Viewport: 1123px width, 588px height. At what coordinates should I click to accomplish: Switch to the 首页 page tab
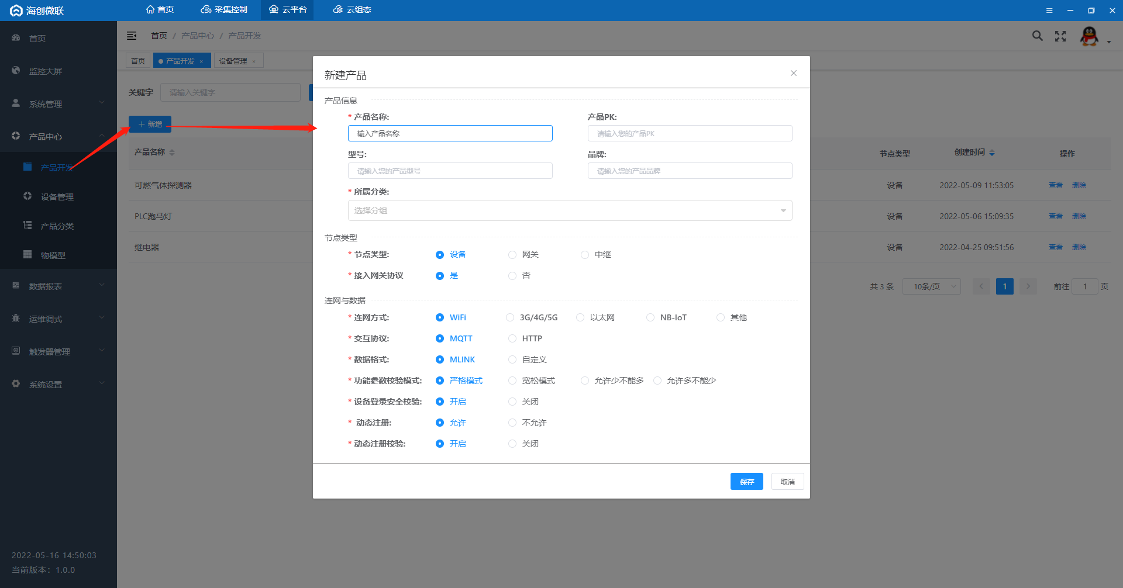point(138,61)
